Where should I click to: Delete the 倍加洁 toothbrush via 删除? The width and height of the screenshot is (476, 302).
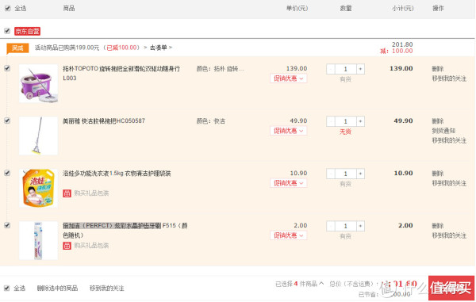(x=438, y=226)
